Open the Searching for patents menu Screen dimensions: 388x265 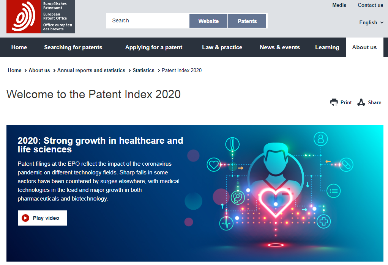click(73, 47)
